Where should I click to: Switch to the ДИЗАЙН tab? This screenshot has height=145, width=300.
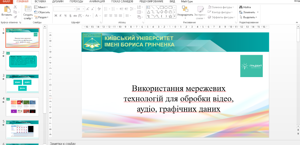coord(57,2)
